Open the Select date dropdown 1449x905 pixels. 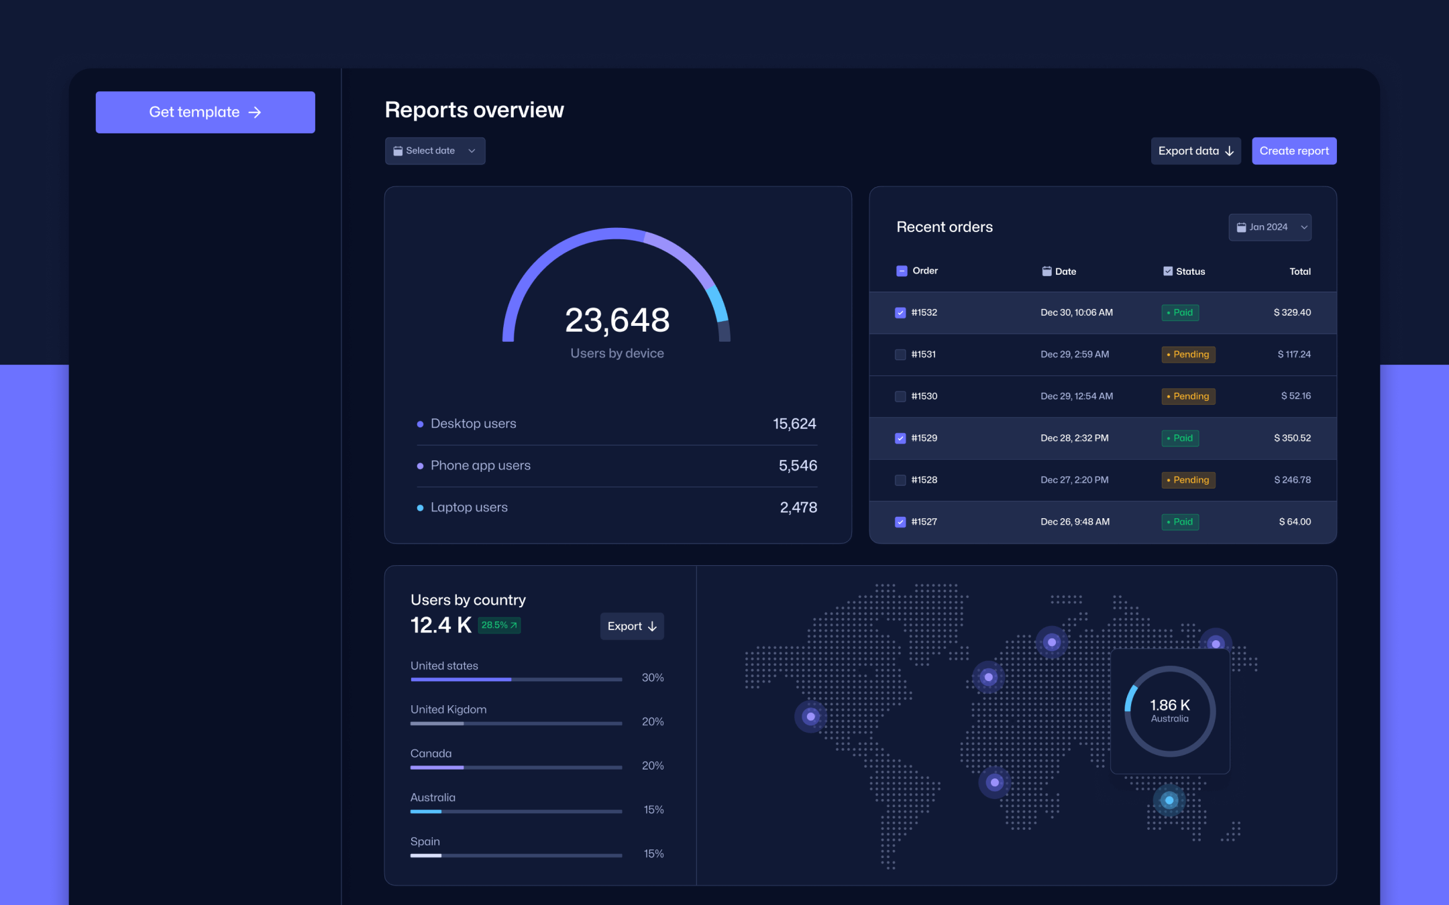435,151
